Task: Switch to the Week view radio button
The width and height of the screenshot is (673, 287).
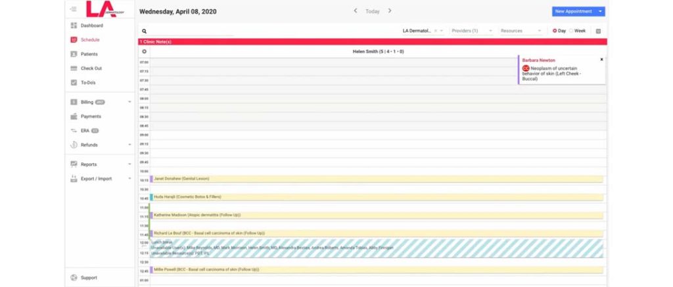Action: (x=571, y=31)
